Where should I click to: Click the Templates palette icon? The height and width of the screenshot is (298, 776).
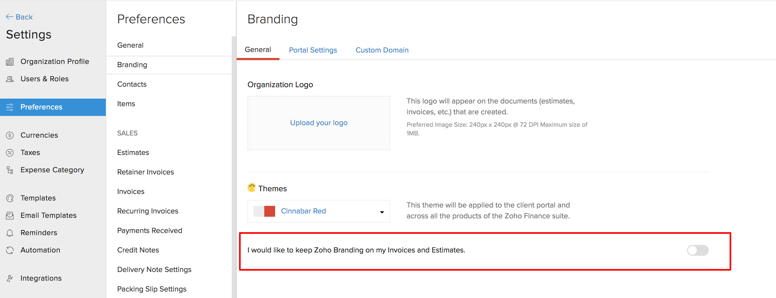(x=10, y=198)
